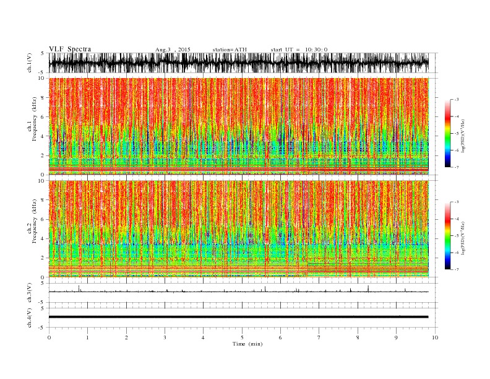Click the tall ch.3 spike near 8.3 minutes
490x379 pixels.
click(x=369, y=289)
